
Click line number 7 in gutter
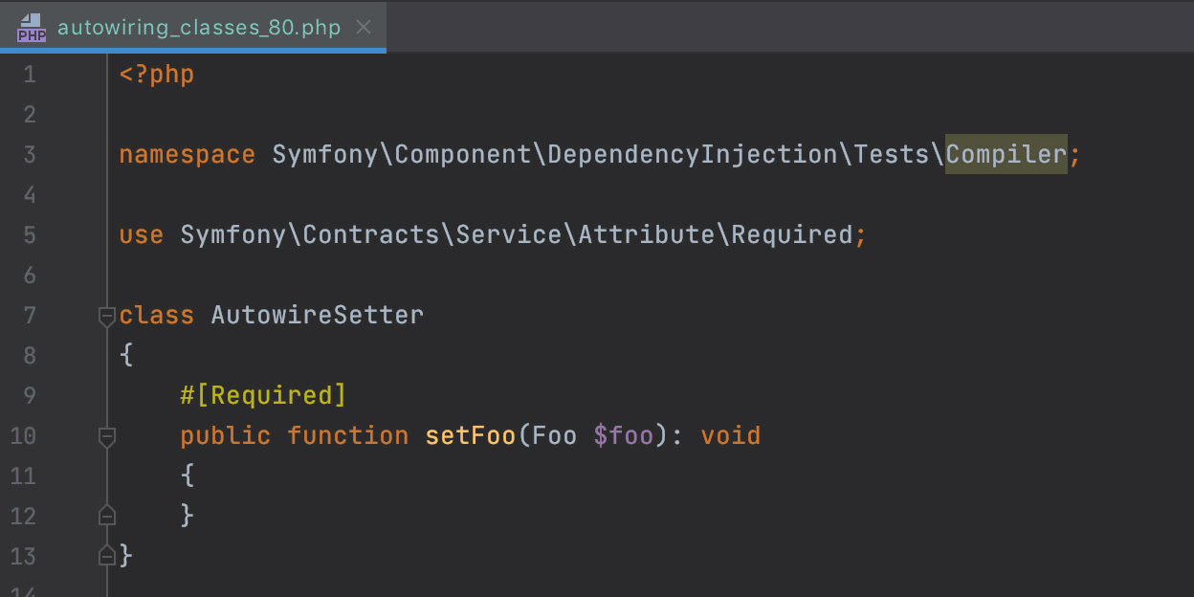point(29,315)
